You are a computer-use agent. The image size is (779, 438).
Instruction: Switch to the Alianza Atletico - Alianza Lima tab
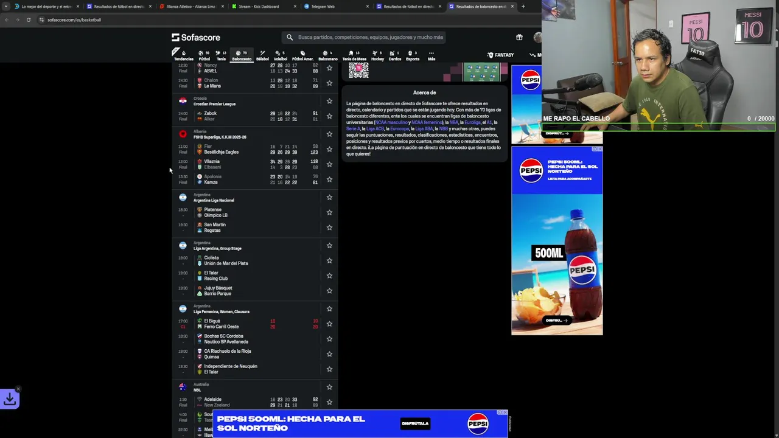tap(190, 7)
